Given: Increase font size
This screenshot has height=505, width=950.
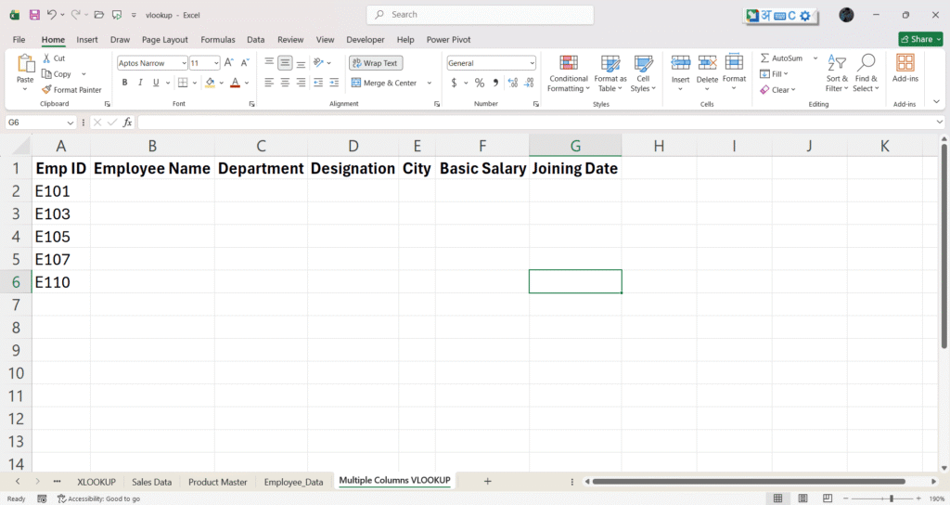Looking at the screenshot, I should point(228,62).
